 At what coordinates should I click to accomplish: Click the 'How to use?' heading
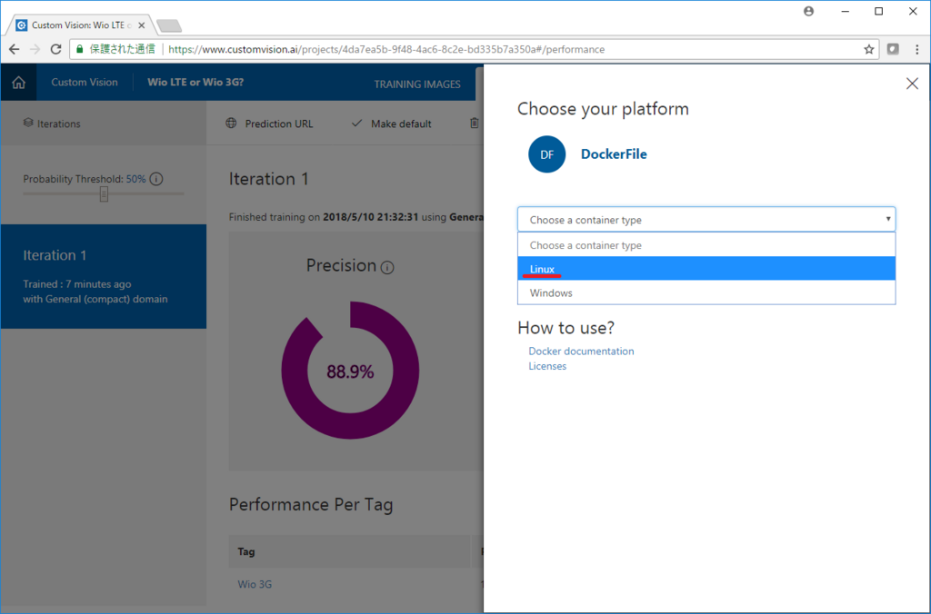click(566, 328)
